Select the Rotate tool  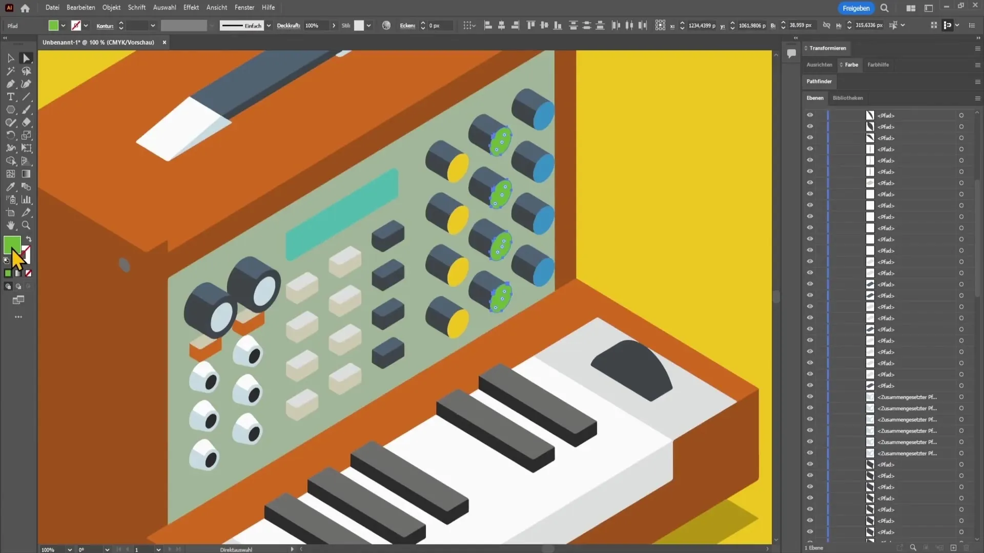click(x=10, y=135)
